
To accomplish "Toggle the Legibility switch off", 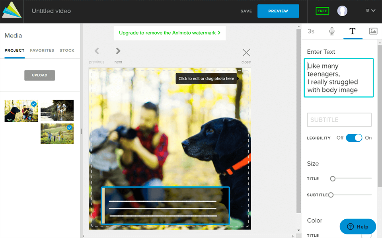I will point(354,138).
